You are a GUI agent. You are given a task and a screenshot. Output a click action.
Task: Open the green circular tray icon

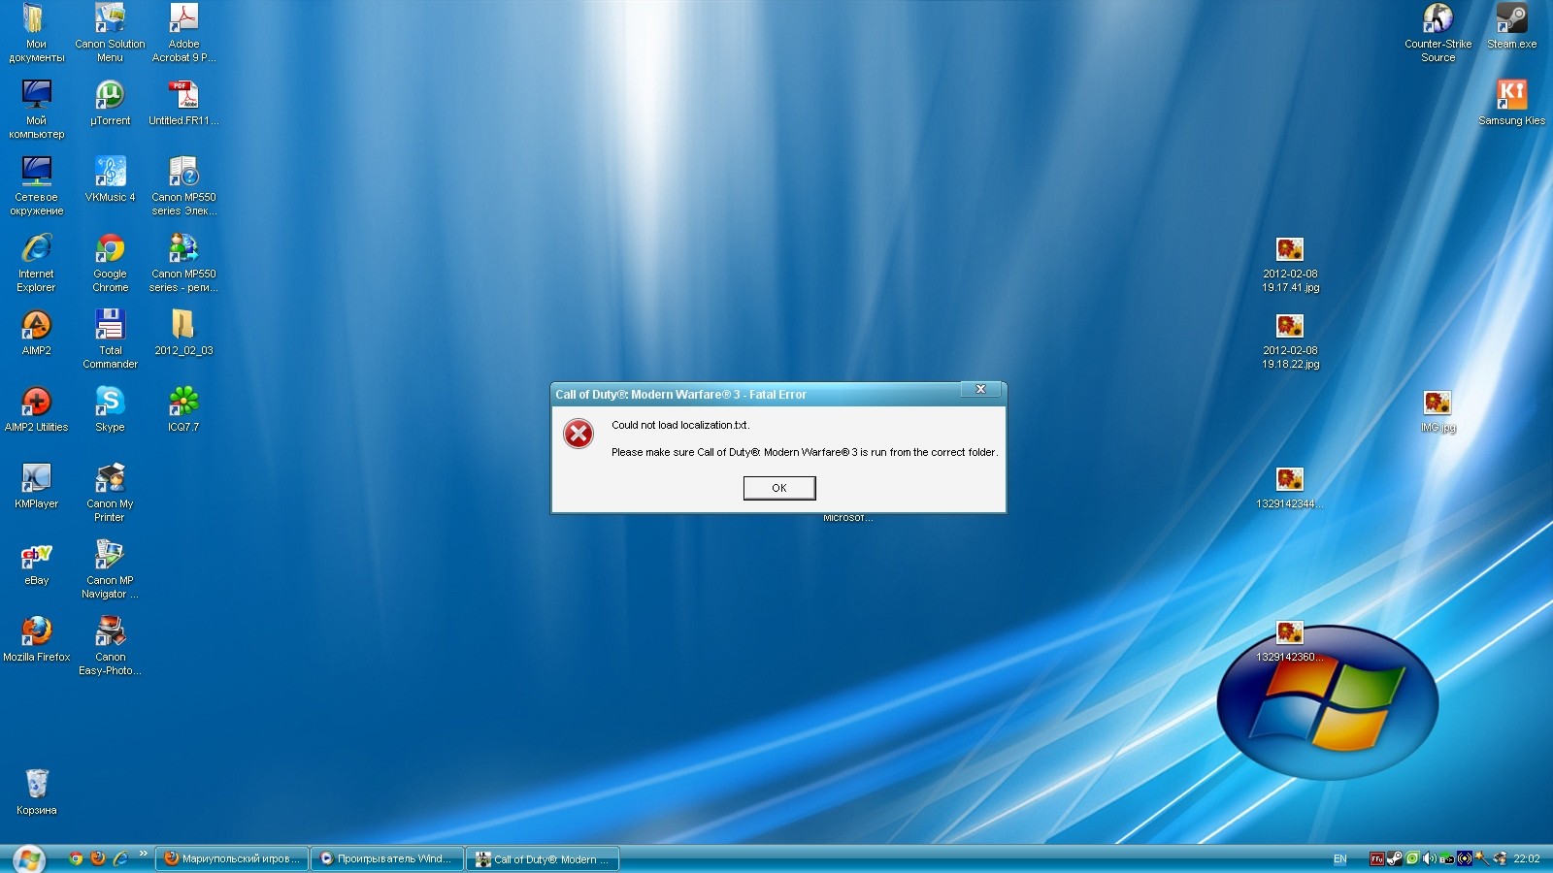click(x=1412, y=858)
